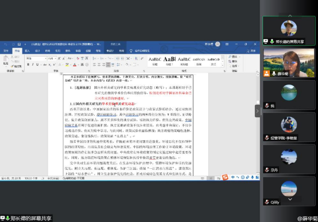Open the References ribbon tab
The height and width of the screenshot is (222, 318).
pyautogui.click(x=58, y=51)
